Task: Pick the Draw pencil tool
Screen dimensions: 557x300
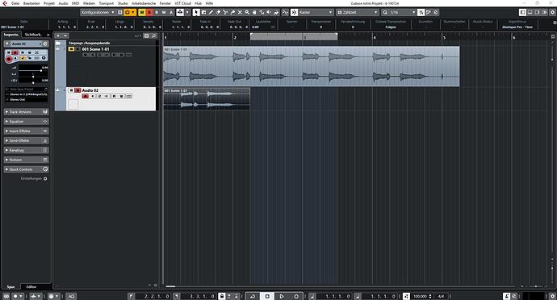Action: [211, 12]
